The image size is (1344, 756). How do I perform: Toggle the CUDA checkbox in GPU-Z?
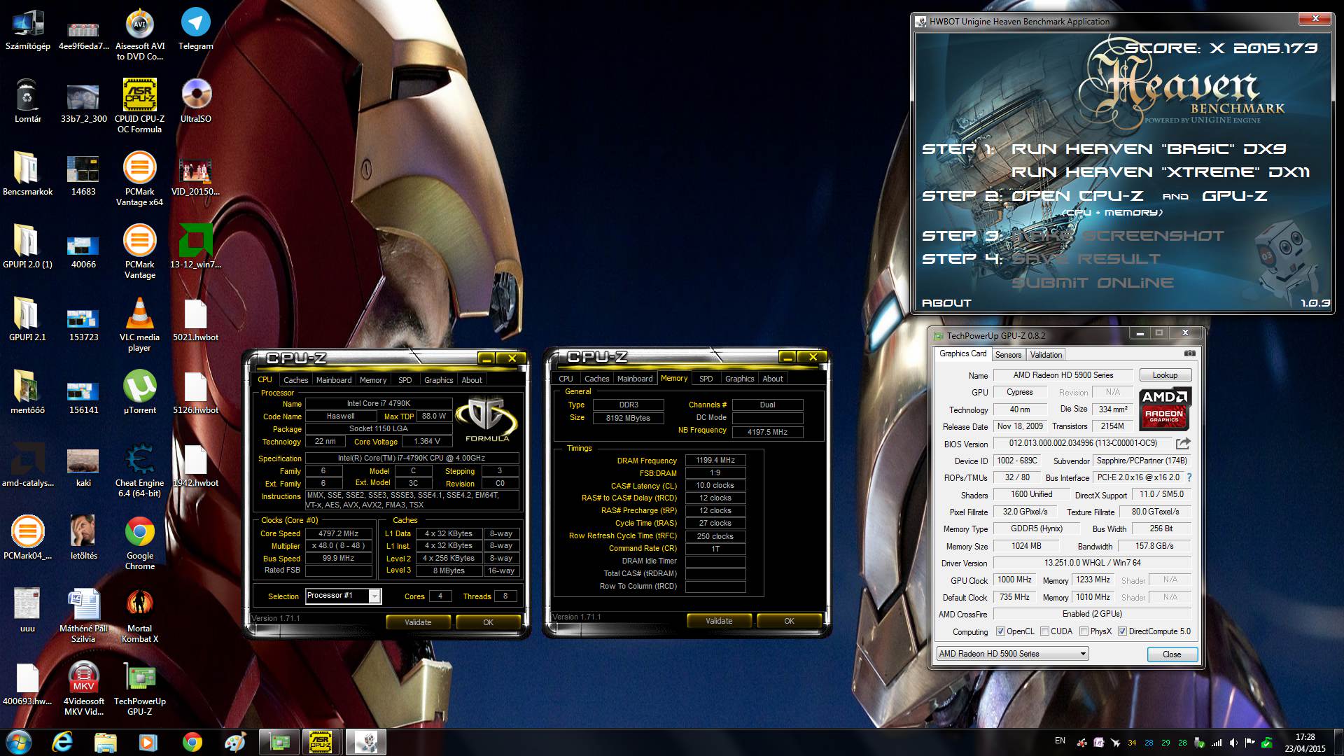point(1044,631)
